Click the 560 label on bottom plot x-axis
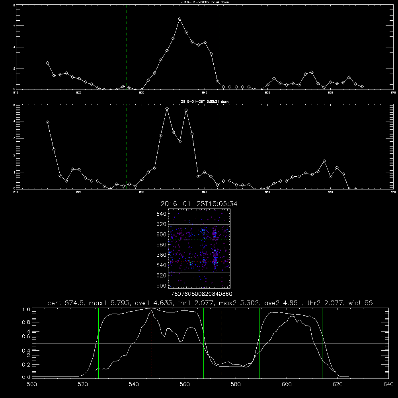398x398 pixels. click(x=185, y=384)
